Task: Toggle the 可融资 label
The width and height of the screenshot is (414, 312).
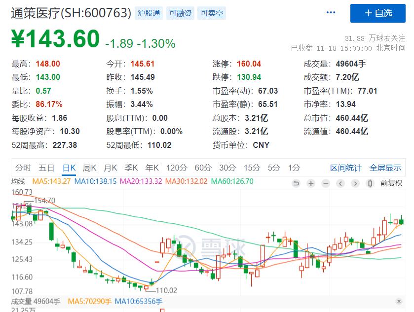Action: (x=181, y=13)
